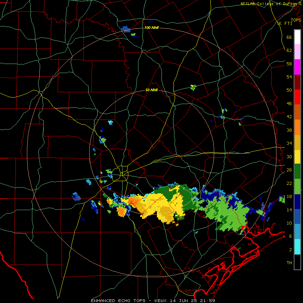Click the 50 NMI range ring label

tap(151, 90)
